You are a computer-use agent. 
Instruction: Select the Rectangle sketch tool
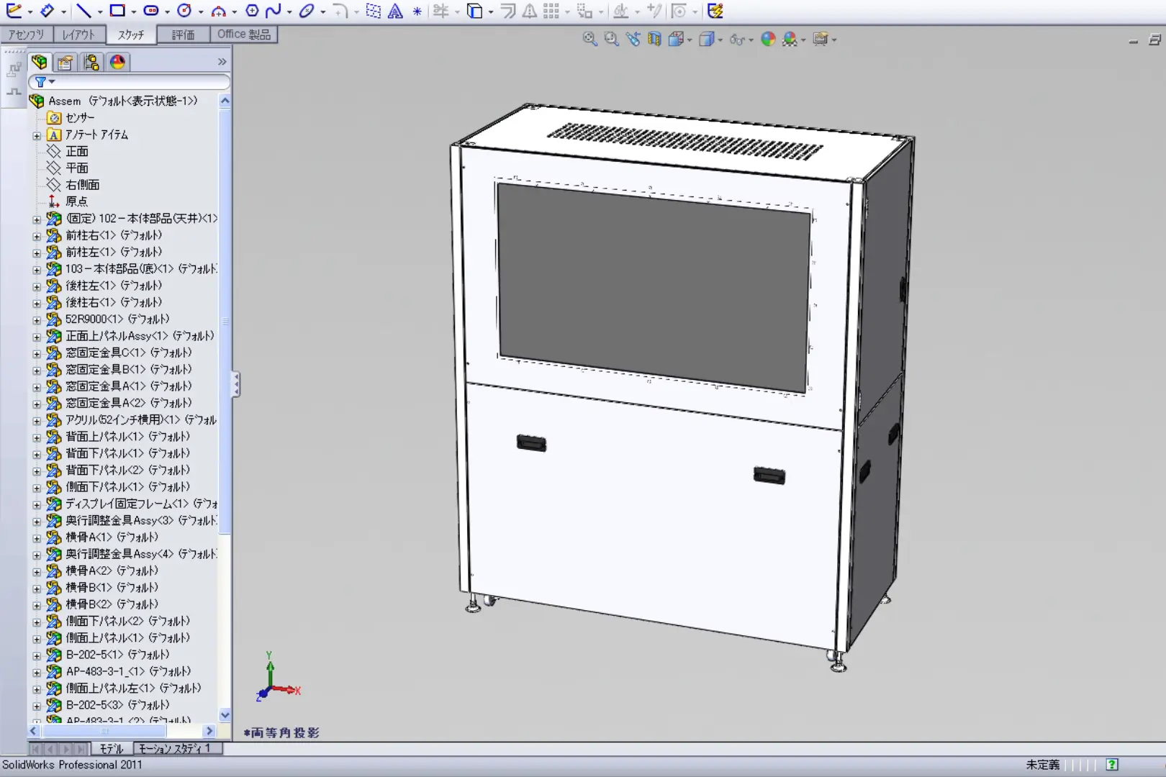(x=117, y=11)
